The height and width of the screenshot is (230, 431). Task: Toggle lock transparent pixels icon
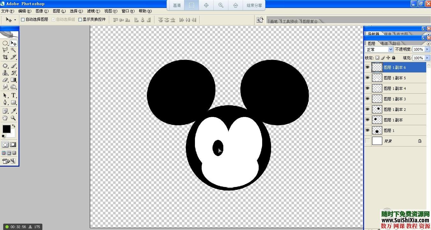click(x=377, y=58)
